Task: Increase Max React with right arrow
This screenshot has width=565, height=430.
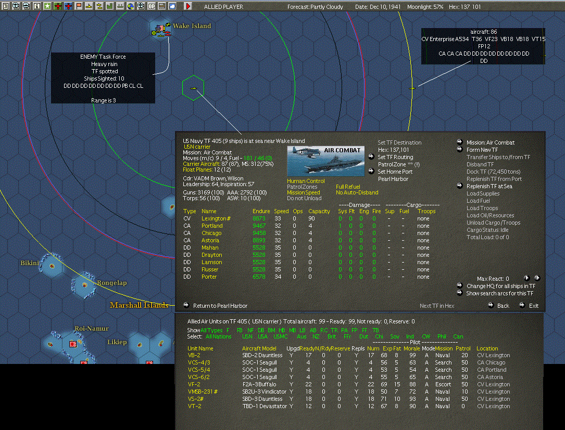Action: pos(526,279)
